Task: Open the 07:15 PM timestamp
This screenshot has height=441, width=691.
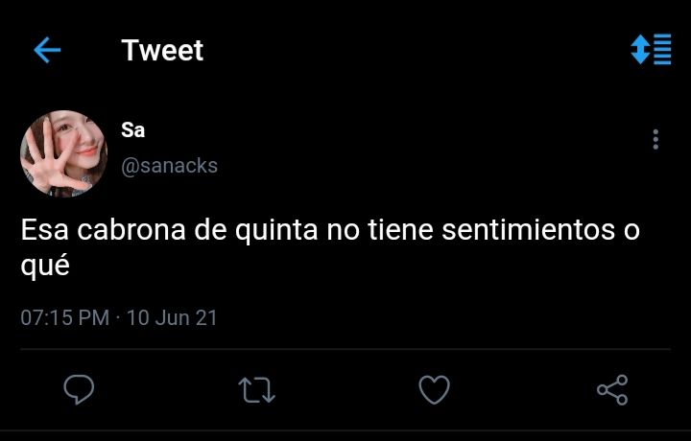Action: point(65,317)
